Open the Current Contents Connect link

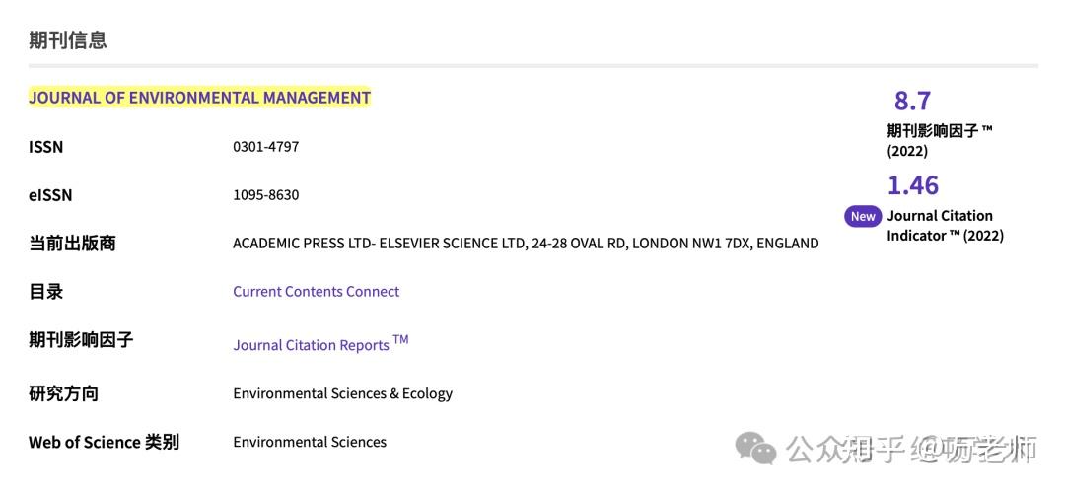tap(316, 291)
